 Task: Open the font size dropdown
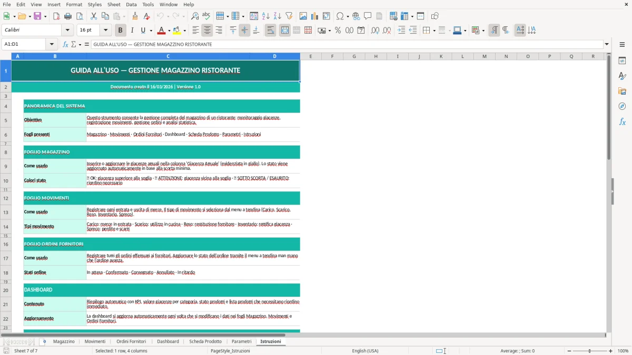(x=106, y=31)
